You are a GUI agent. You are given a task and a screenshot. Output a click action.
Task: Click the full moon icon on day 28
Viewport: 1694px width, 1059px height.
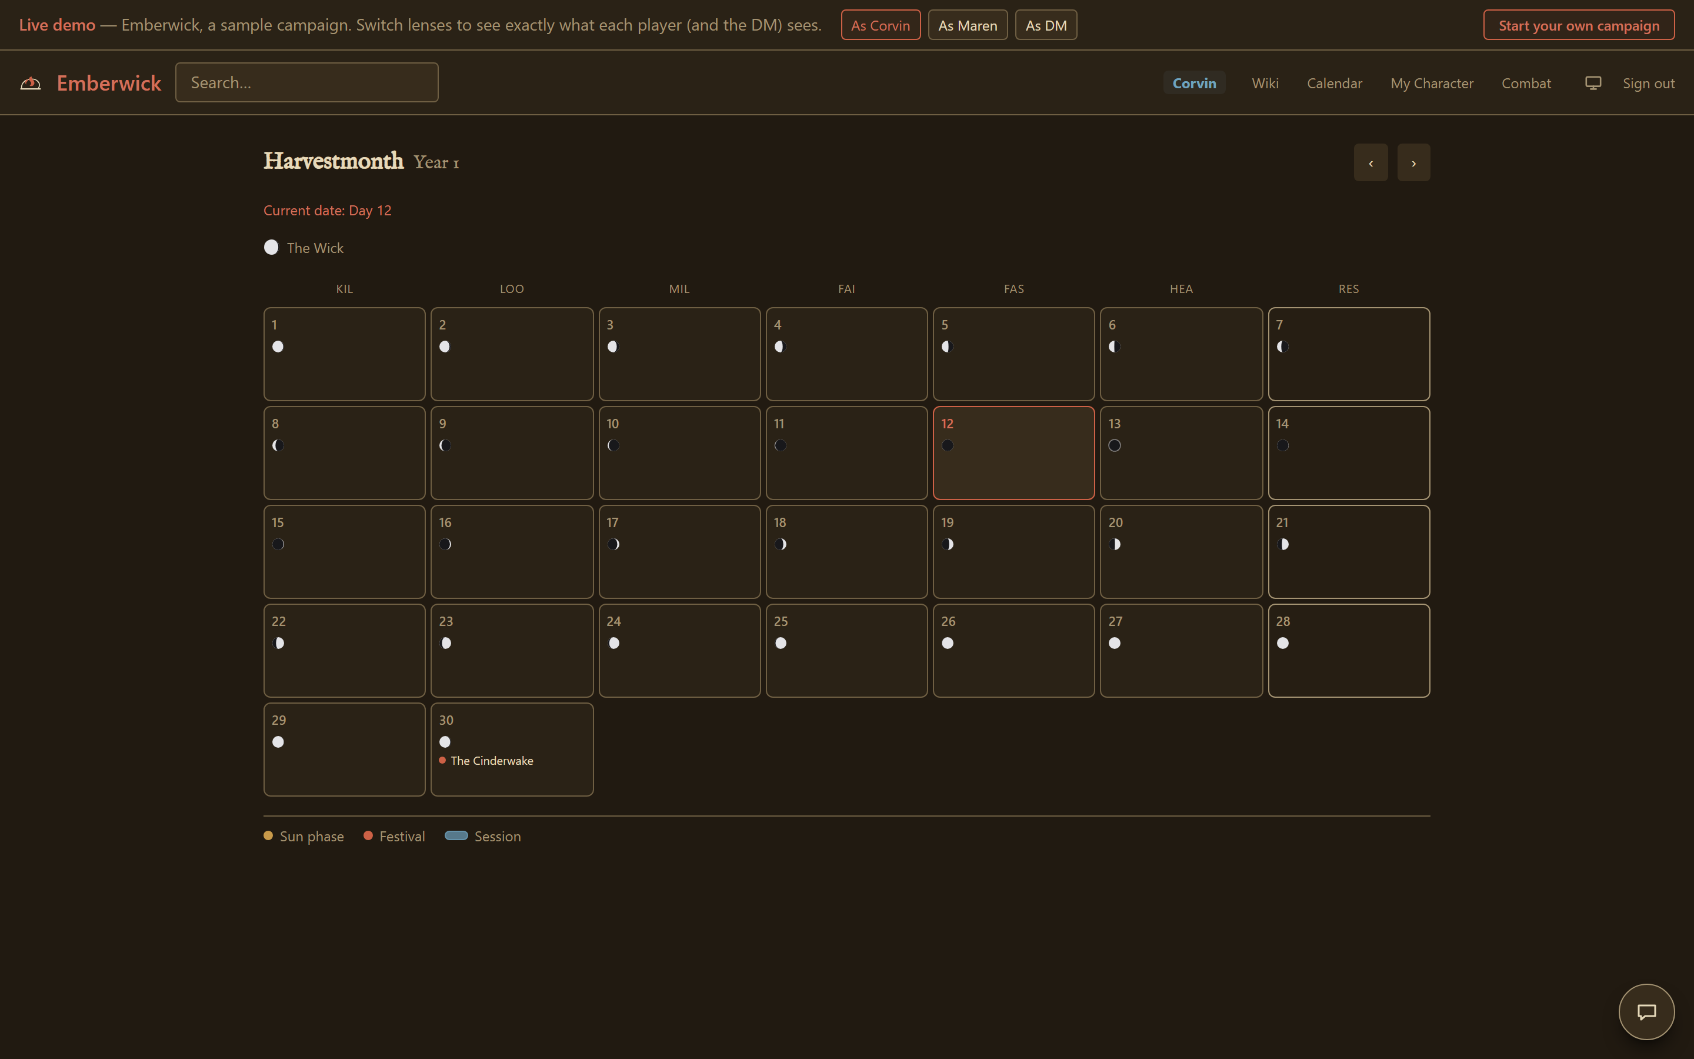(1282, 643)
